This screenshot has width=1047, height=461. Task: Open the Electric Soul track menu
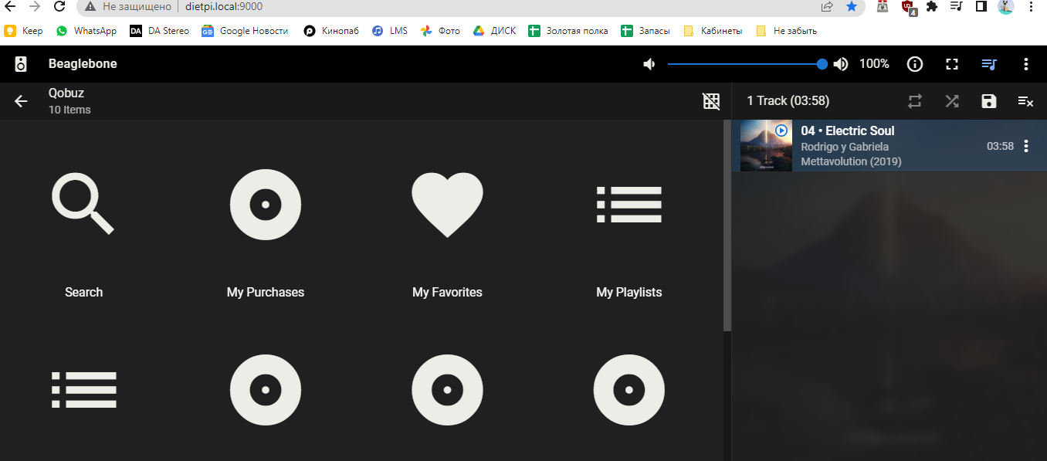click(x=1026, y=146)
